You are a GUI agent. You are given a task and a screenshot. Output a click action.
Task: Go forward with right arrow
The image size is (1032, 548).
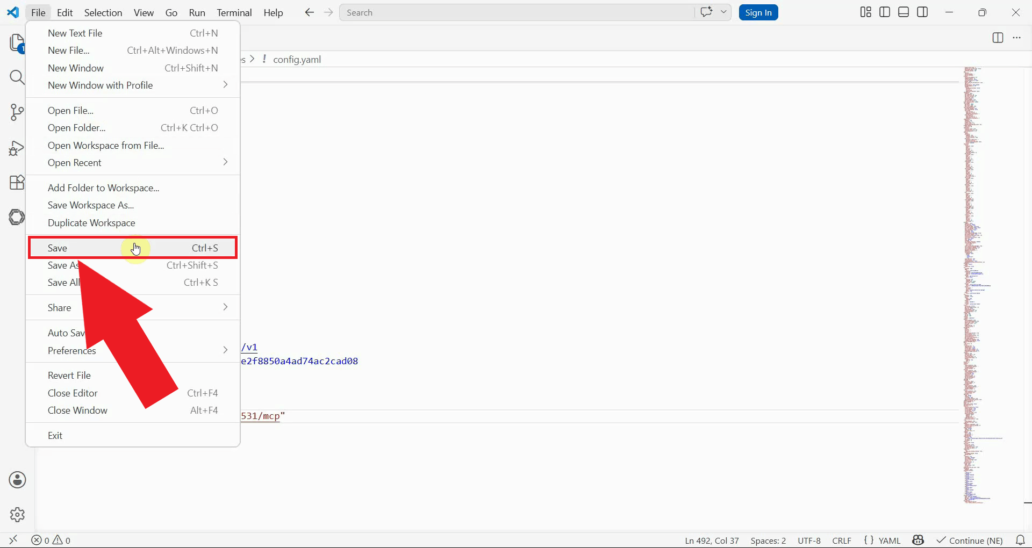pyautogui.click(x=328, y=12)
